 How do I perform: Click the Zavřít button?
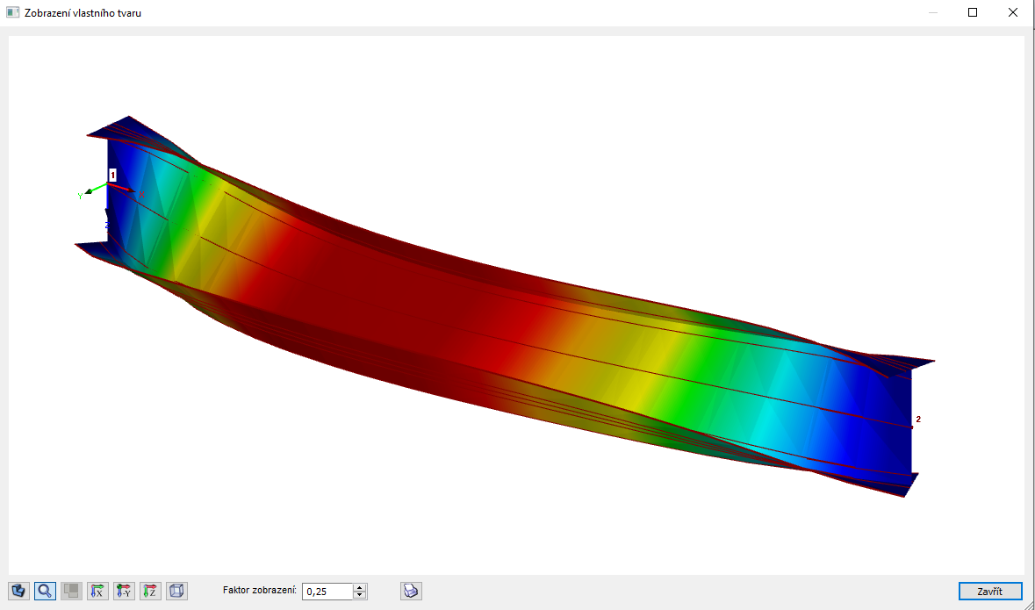(990, 591)
